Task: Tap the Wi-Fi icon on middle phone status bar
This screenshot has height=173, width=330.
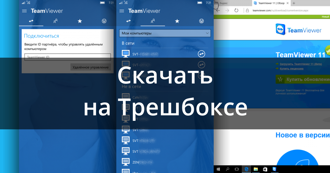Action: click(x=126, y=3)
